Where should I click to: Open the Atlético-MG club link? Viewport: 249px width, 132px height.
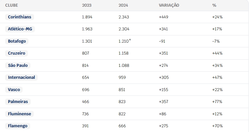(x=20, y=29)
